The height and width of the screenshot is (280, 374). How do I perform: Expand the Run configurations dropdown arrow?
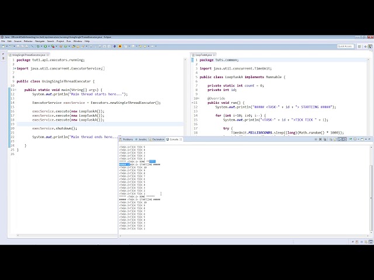[49, 47]
